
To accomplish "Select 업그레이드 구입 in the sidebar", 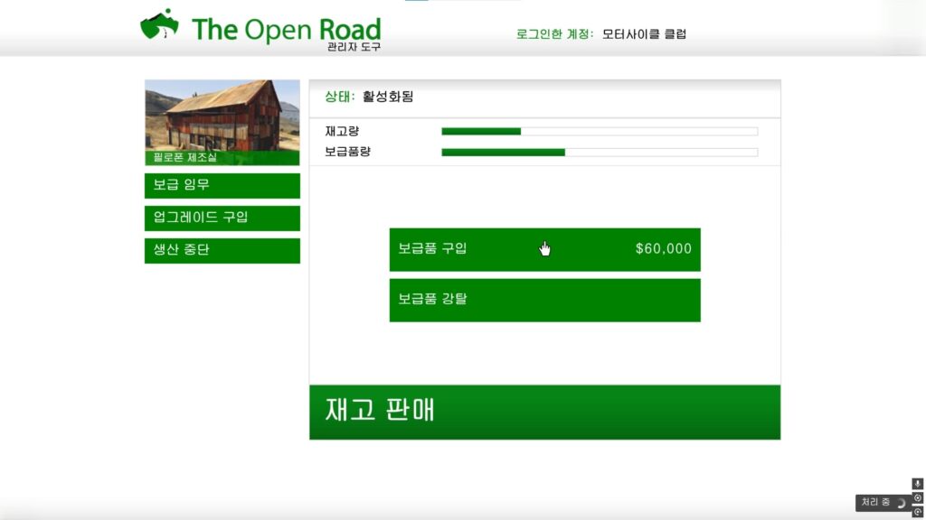I will coord(222,218).
